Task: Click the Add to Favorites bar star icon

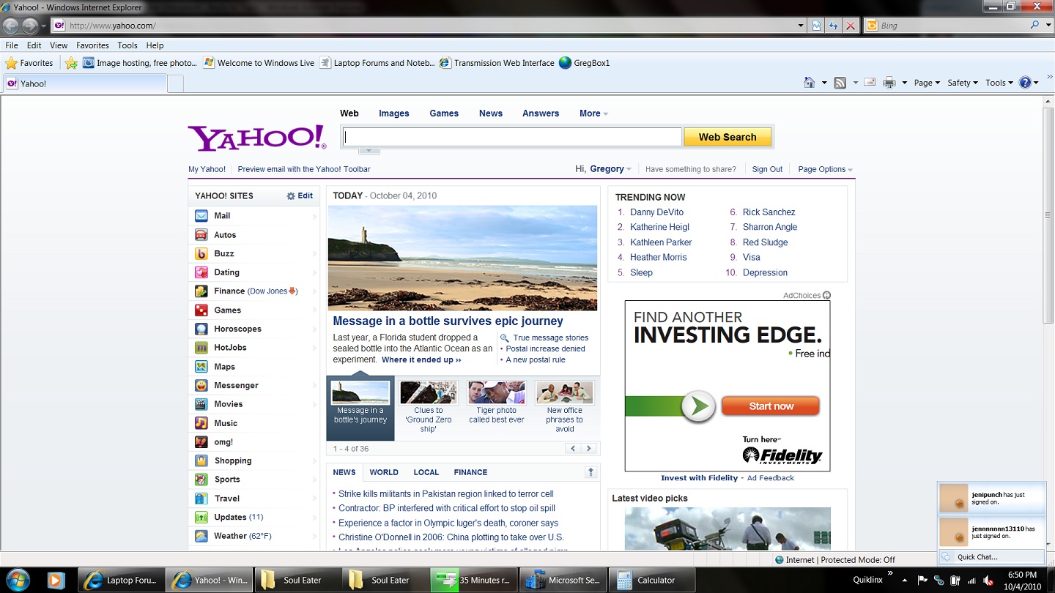Action: click(71, 63)
